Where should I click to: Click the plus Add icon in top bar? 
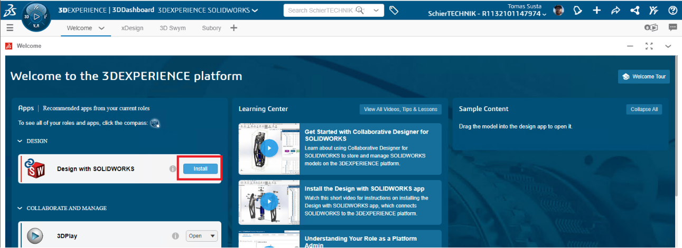[x=596, y=10]
